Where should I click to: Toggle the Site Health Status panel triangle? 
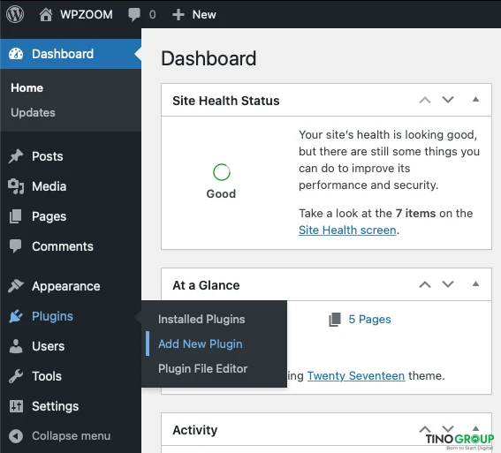tap(475, 99)
